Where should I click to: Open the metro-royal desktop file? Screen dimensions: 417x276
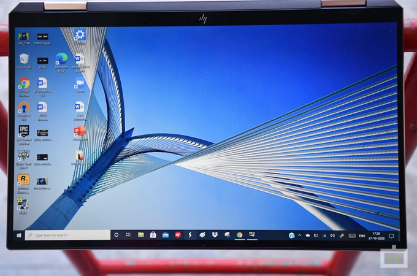(42, 39)
